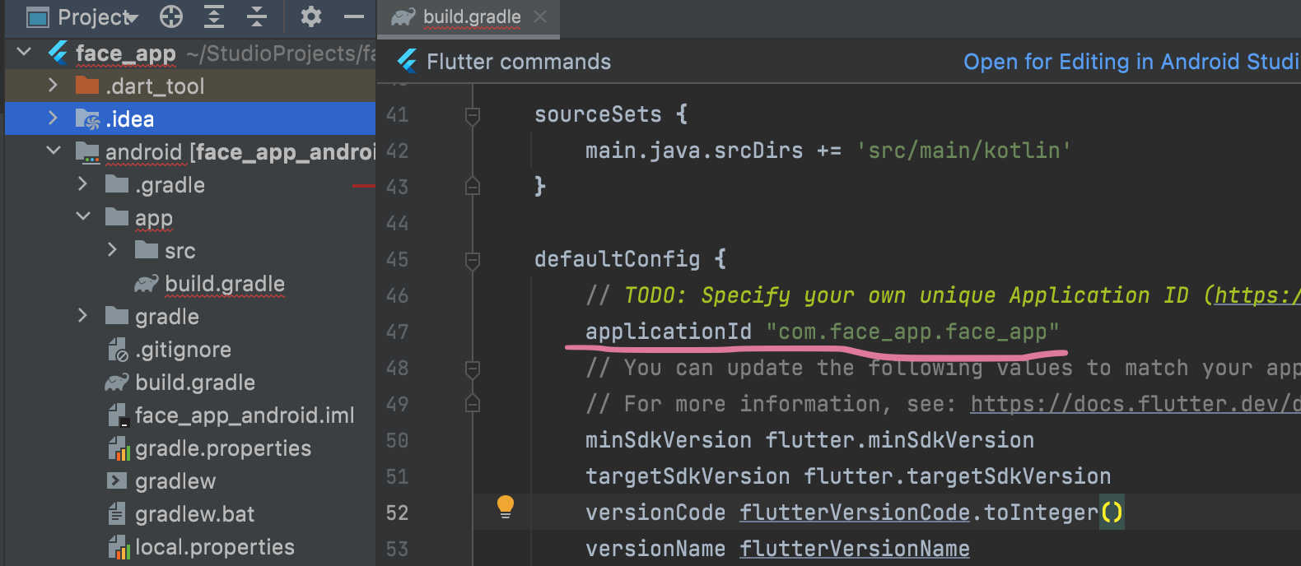Viewport: 1301px width, 566px height.
Task: Click fold end marker at line 49
Action: tap(473, 403)
